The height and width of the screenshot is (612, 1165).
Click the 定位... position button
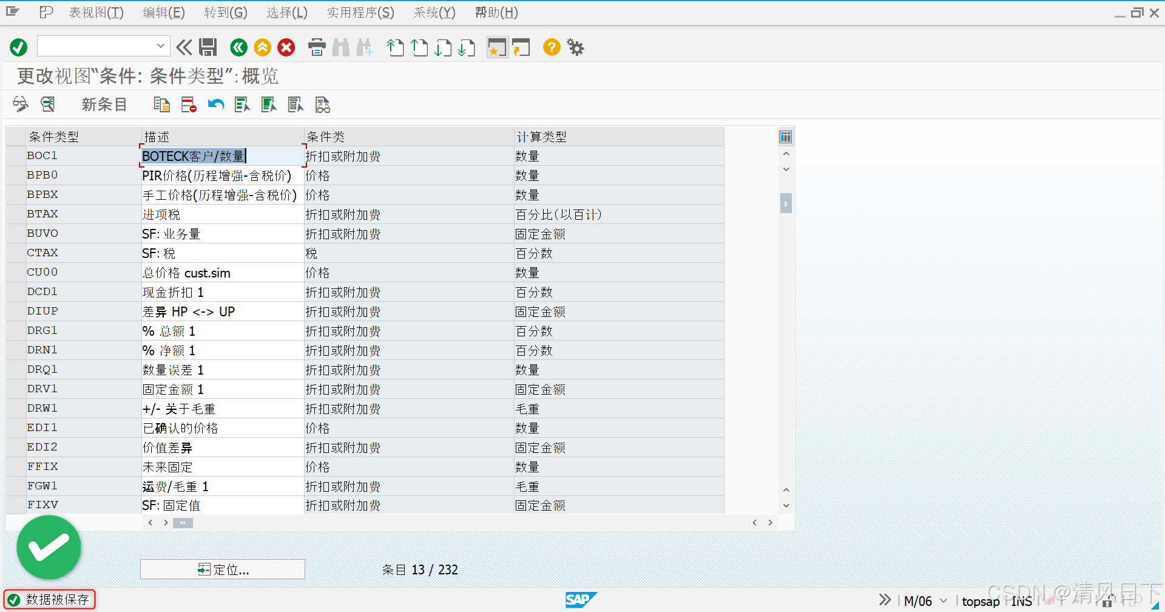pyautogui.click(x=223, y=569)
